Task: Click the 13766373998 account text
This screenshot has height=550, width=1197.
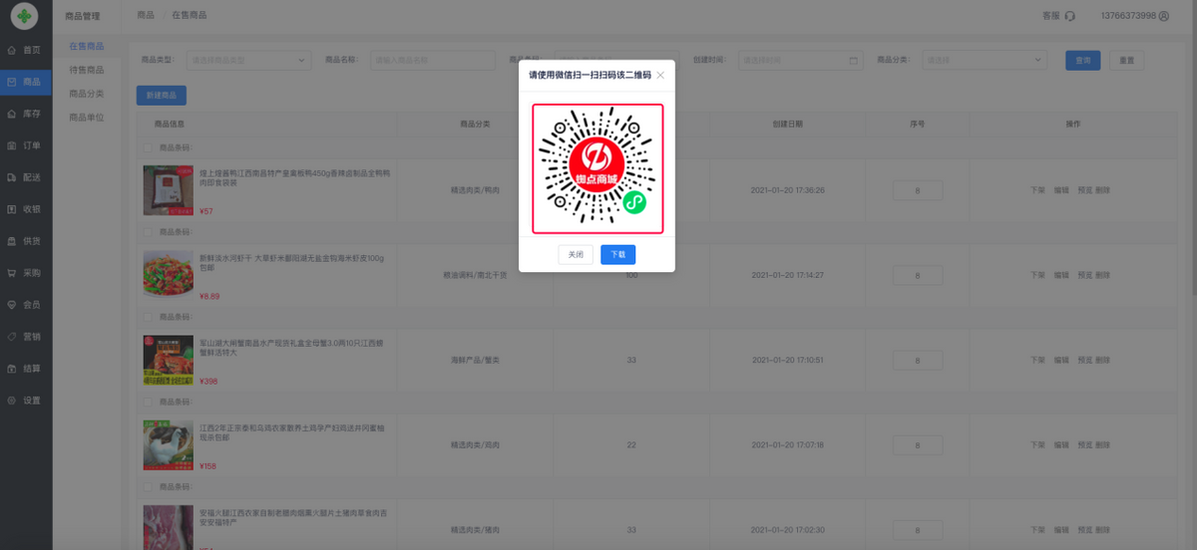Action: coord(1128,16)
